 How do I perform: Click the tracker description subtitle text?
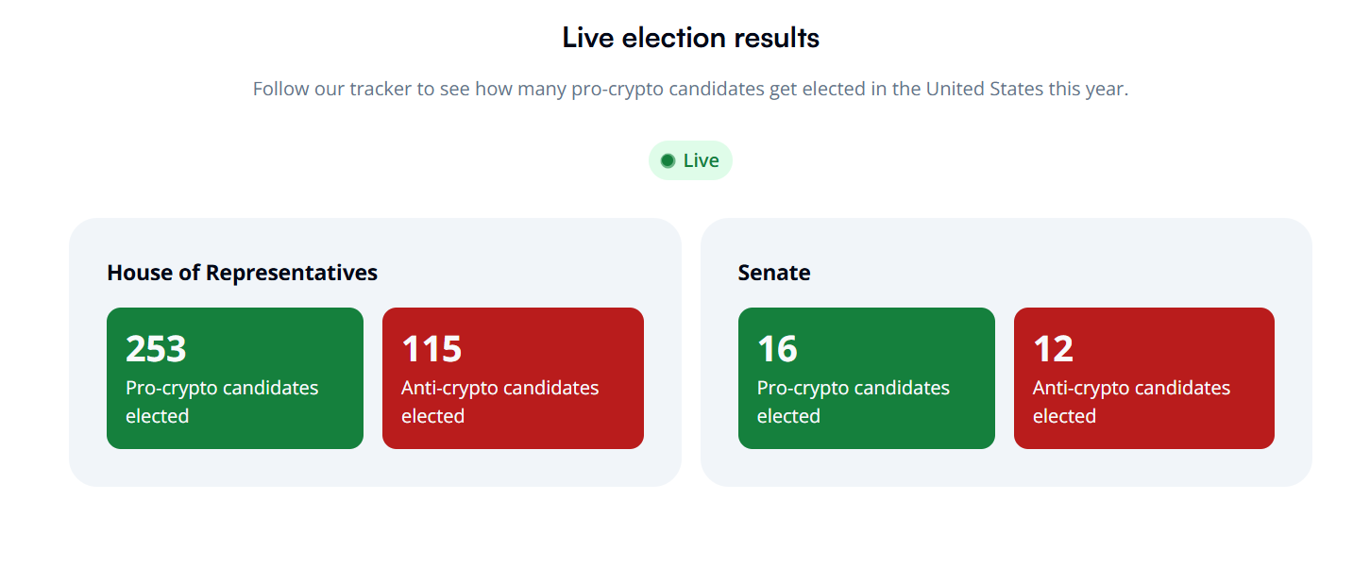(x=690, y=90)
